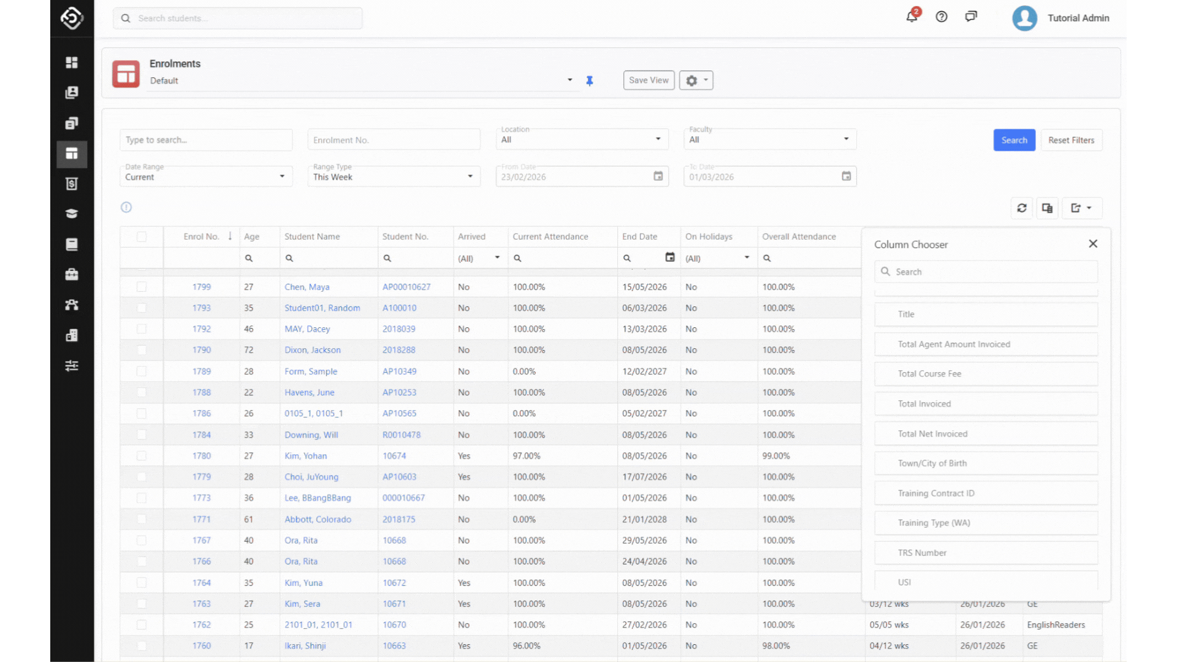Viewport: 1177px width, 662px height.
Task: Click the grid refresh icon
Action: 1022,208
